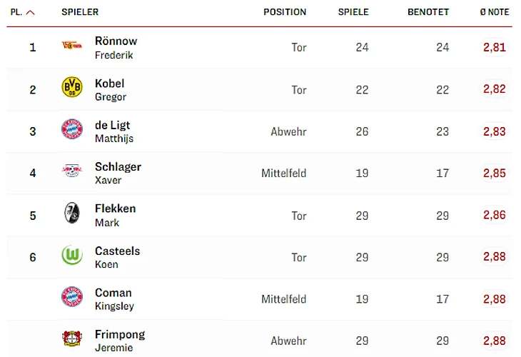Open Schlager Xaver's player page
Image resolution: width=521 pixels, height=357 pixels.
118,173
